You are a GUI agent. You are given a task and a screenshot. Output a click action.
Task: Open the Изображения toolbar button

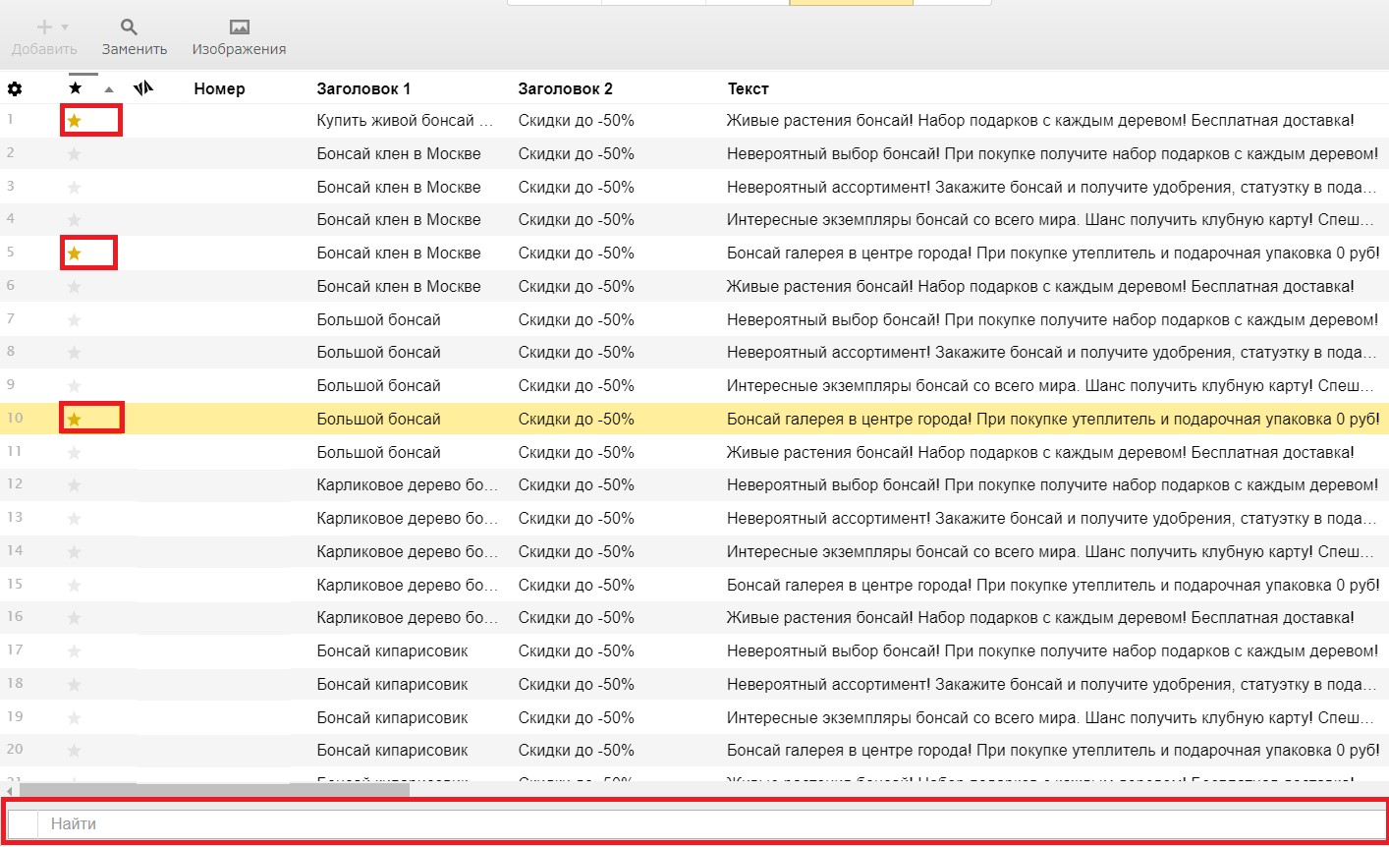coord(239,28)
